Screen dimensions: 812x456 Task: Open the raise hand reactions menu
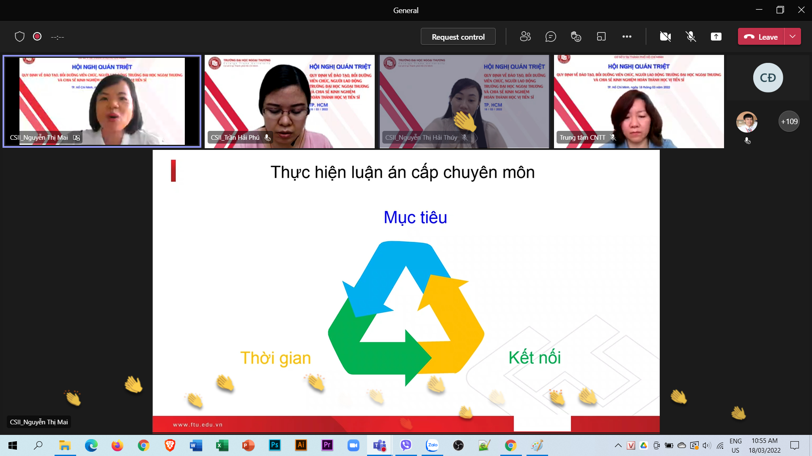(x=576, y=37)
